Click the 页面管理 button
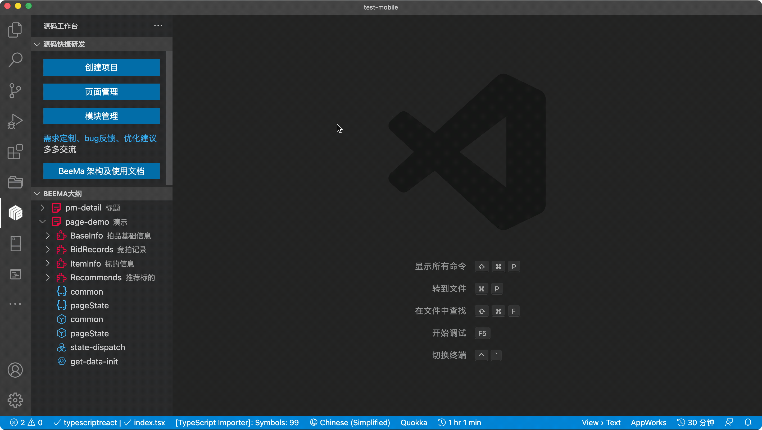Viewport: 762px width, 430px height. pos(101,92)
